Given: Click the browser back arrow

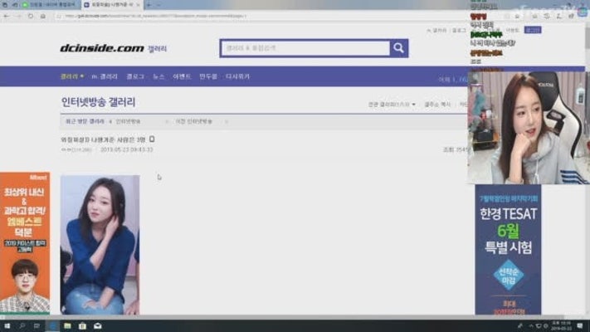Looking at the screenshot, I should (x=7, y=16).
